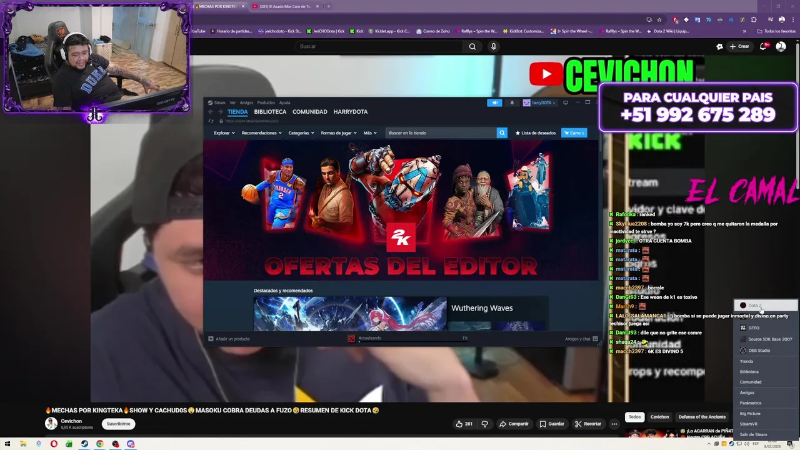Switch to the BIBLIOTECA tab
Screen dimensions: 800x450
[x=270, y=112]
